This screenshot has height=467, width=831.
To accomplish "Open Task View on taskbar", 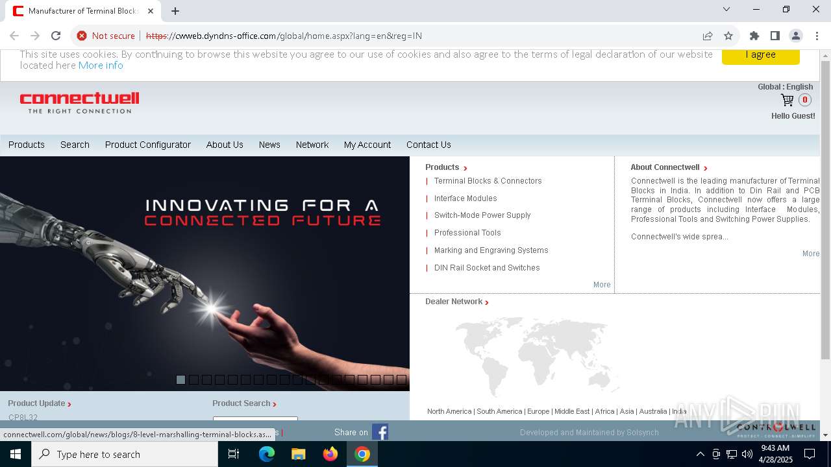I will 234,454.
